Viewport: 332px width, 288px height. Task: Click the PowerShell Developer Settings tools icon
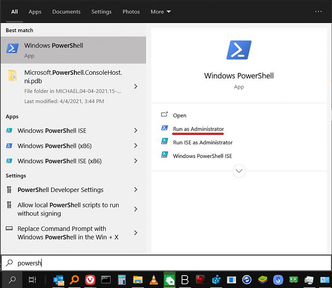[x=9, y=190]
